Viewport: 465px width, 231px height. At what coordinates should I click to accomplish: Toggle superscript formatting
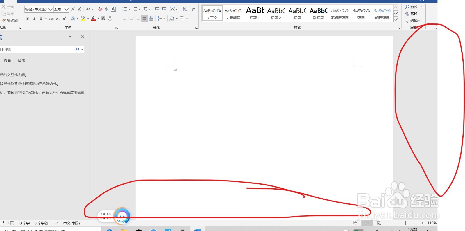coord(64,19)
